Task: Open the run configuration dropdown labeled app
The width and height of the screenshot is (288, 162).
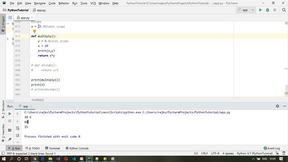Action: 246,10
